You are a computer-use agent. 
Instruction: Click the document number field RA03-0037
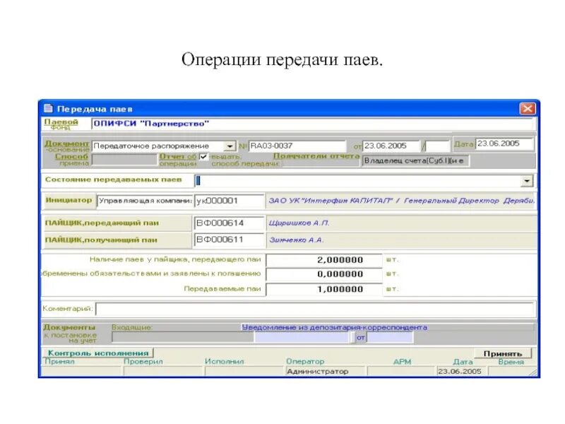point(297,146)
